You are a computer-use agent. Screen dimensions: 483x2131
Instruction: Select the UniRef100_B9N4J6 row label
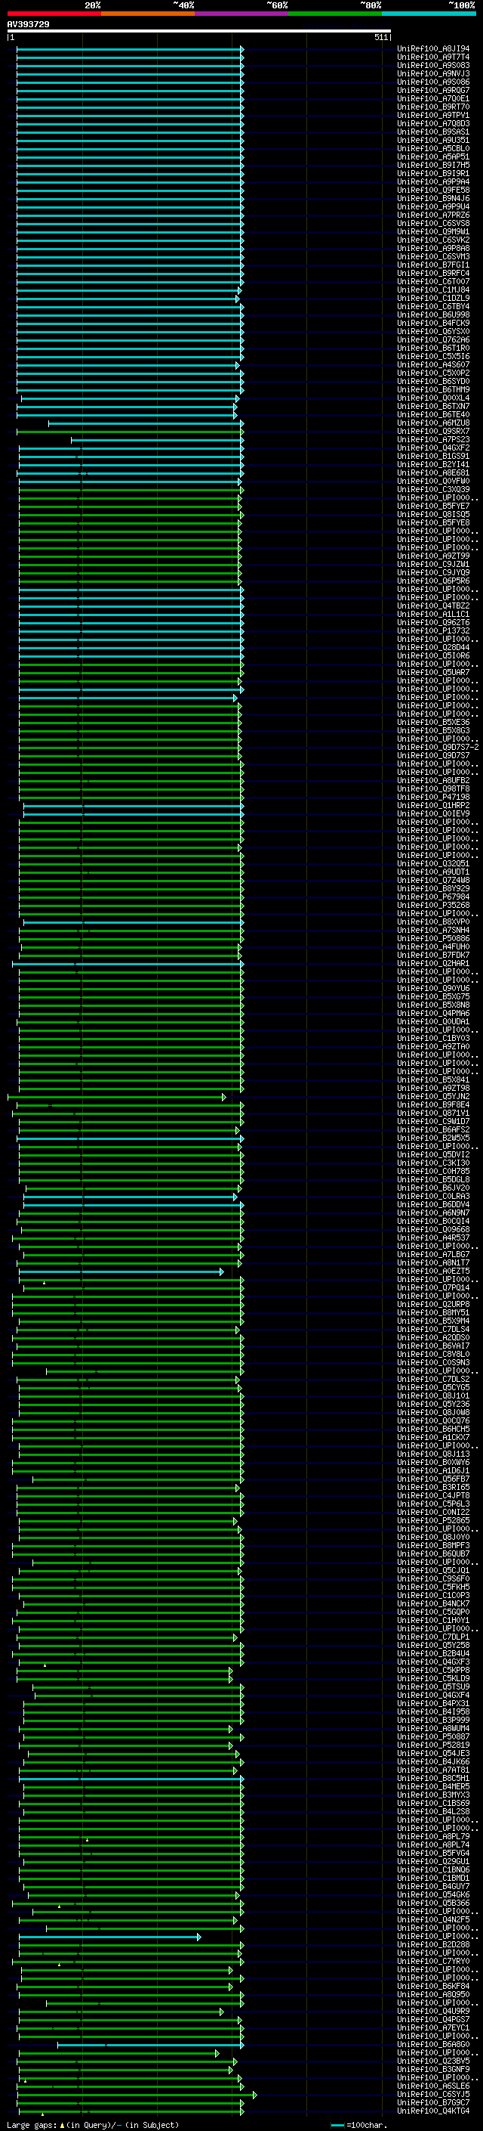tap(433, 199)
